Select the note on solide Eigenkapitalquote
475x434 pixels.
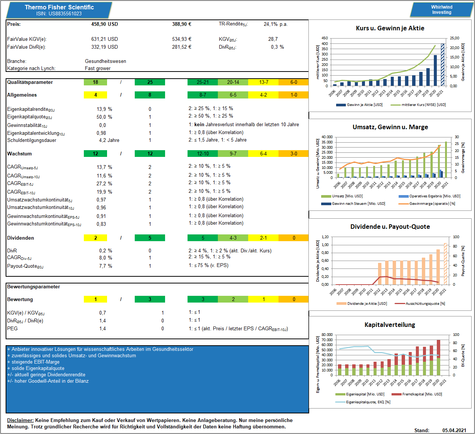(x=36, y=368)
